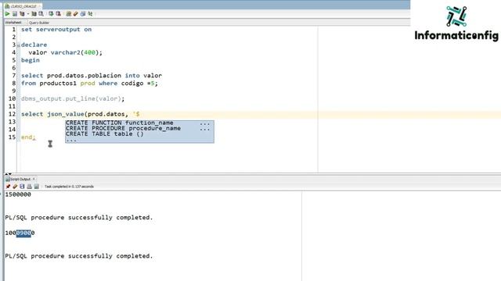501x281 pixels.
Task: Switch to the Worksheet tab
Action: point(13,23)
